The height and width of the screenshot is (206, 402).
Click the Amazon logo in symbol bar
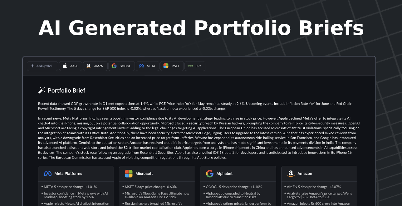coord(89,66)
